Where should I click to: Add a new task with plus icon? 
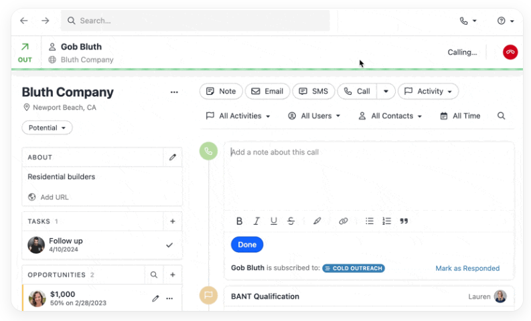(x=173, y=221)
